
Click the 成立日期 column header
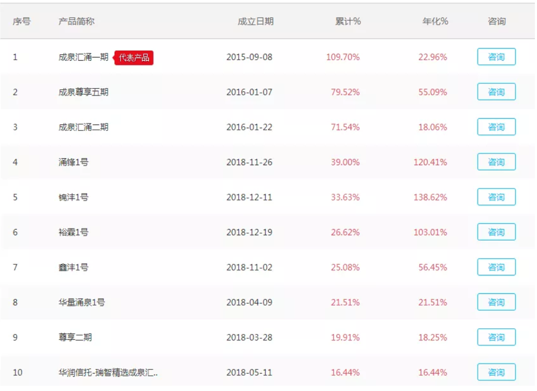coord(256,21)
